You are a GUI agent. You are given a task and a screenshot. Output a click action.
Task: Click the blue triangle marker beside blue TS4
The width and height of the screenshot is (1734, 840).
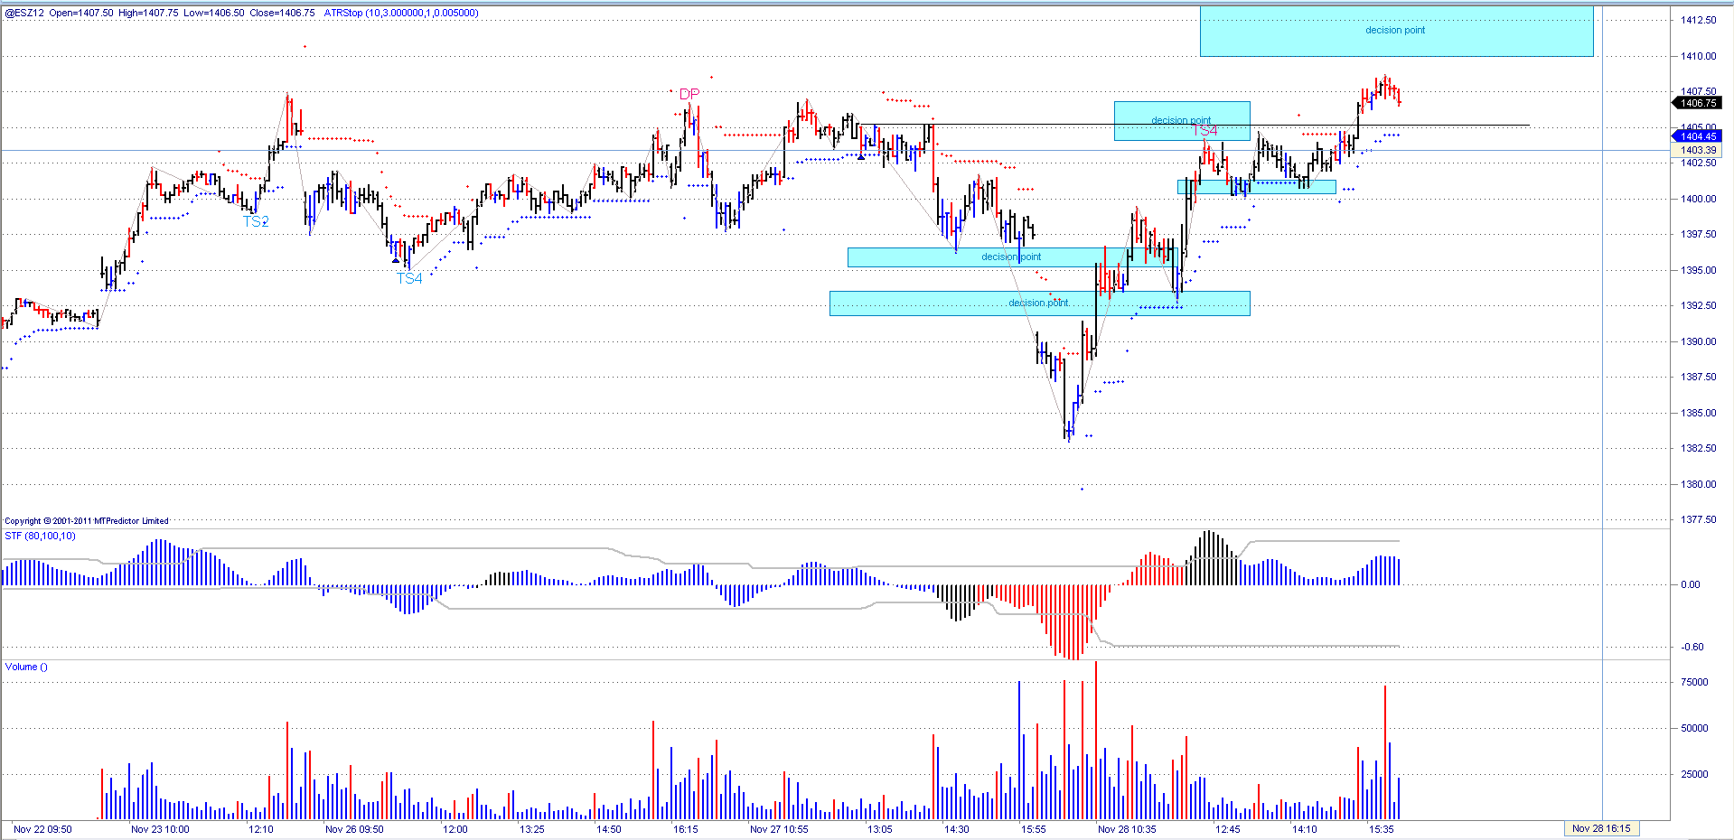396,261
